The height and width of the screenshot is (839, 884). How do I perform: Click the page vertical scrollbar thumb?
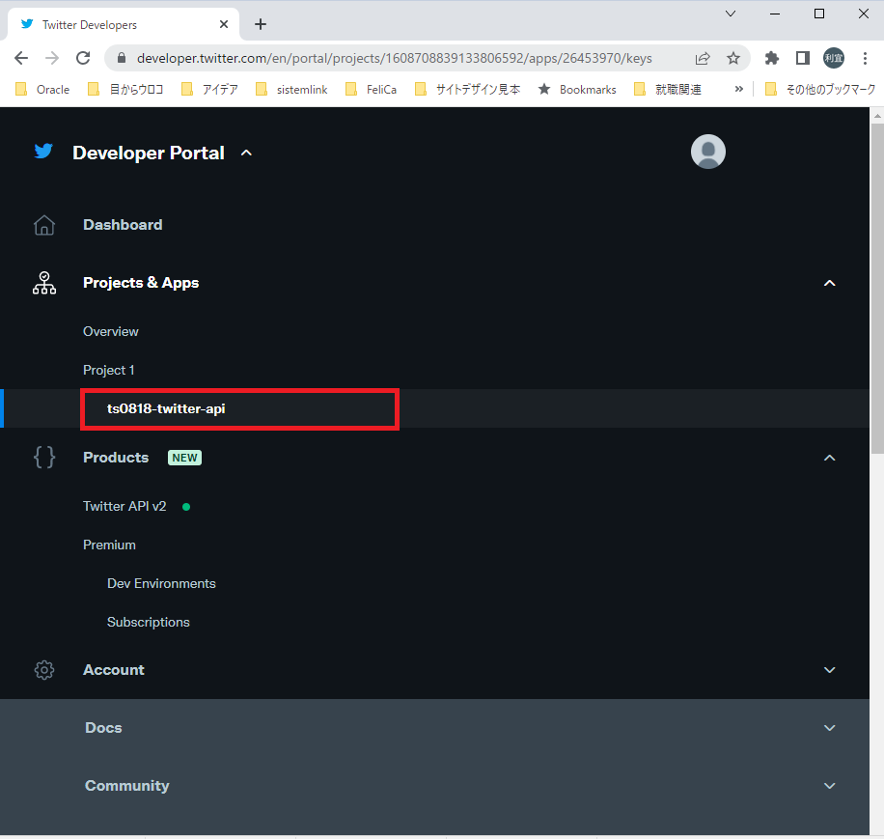click(876, 288)
